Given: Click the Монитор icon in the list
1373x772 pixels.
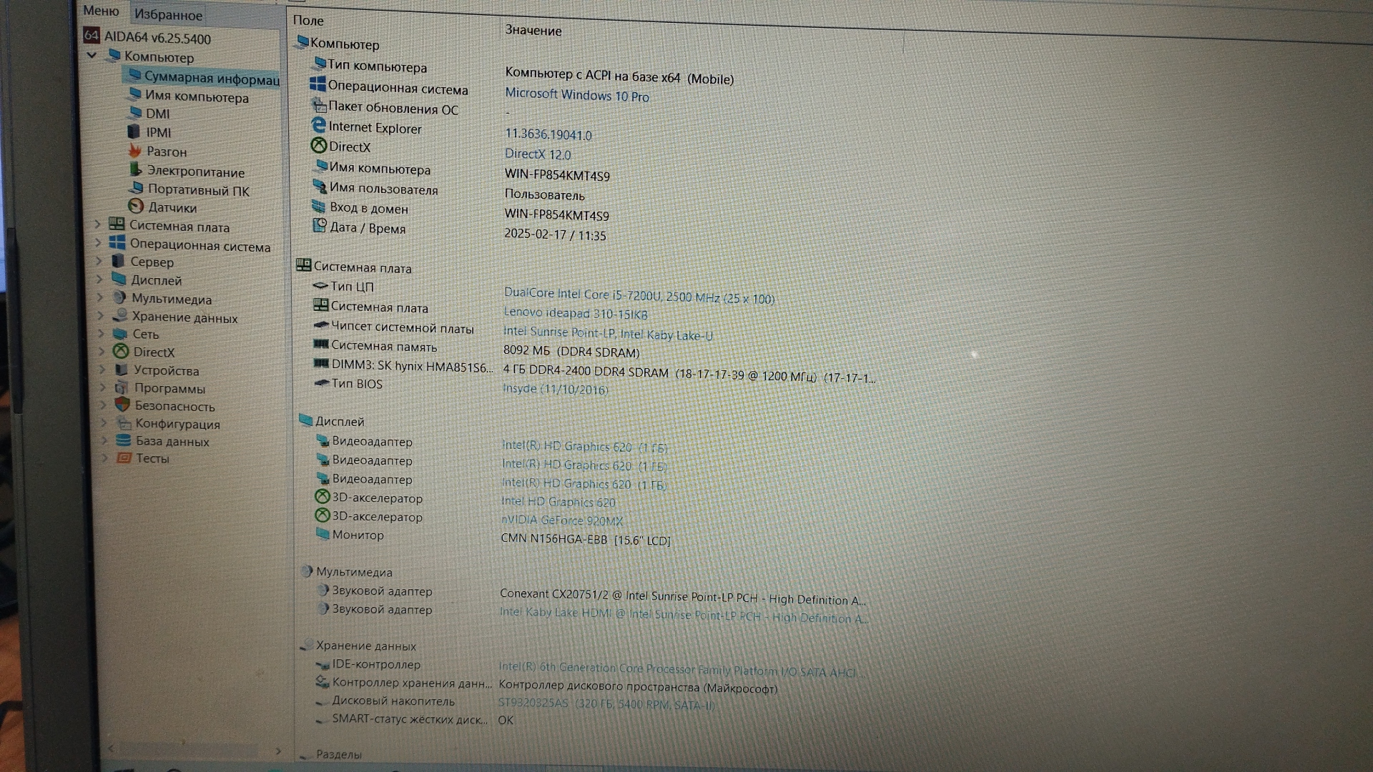Looking at the screenshot, I should coord(322,533).
